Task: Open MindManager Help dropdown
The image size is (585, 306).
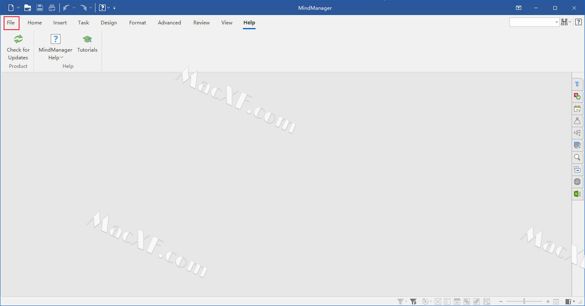Action: [55, 47]
